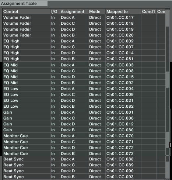Select the EQ Low Deck D row
Screen dimensions: 172x180
pyautogui.click(x=84, y=100)
